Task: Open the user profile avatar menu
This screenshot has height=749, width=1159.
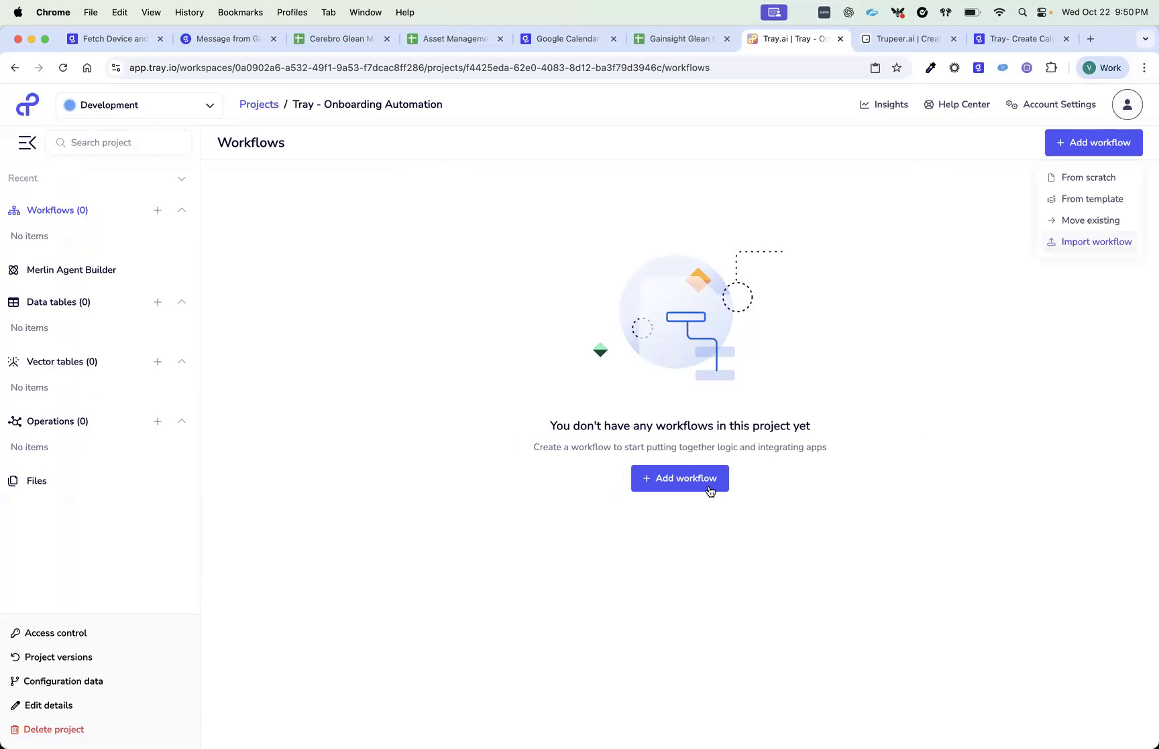Action: point(1127,105)
